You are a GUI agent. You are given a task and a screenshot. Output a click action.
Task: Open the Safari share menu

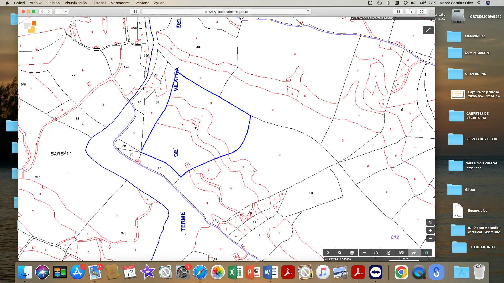pos(410,12)
